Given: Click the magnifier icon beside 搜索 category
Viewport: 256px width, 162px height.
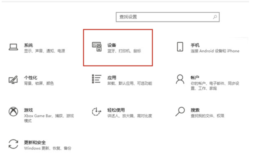Looking at the screenshot, I should point(180,111).
